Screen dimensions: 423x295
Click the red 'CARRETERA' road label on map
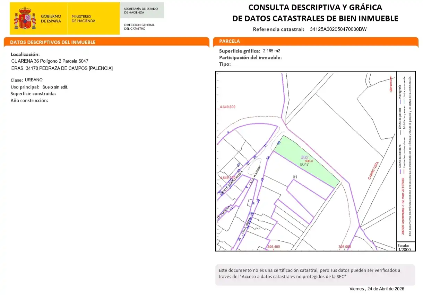(x=373, y=170)
